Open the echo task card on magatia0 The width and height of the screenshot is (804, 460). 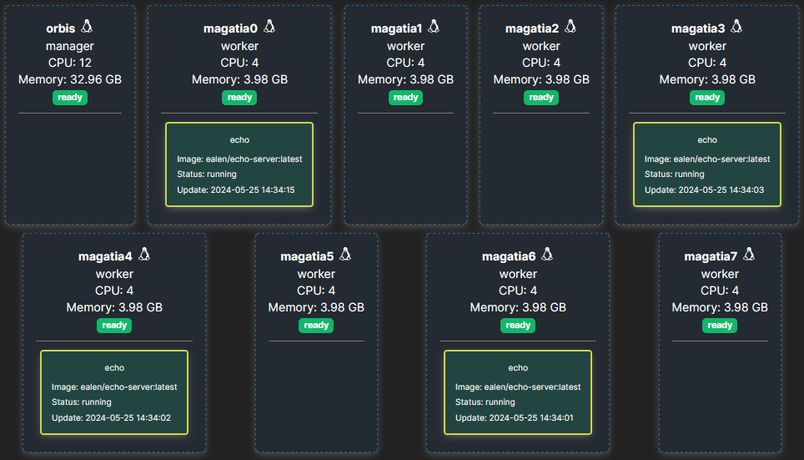[239, 164]
